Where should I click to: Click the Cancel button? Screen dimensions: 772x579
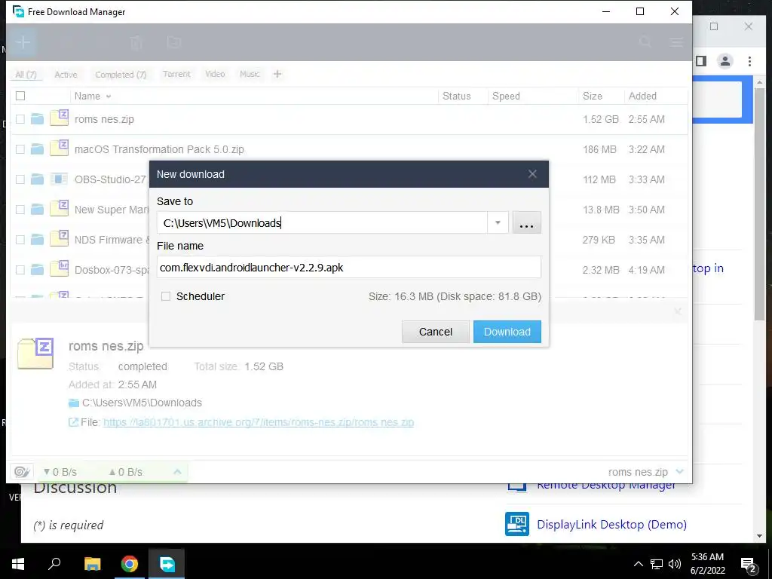click(436, 332)
